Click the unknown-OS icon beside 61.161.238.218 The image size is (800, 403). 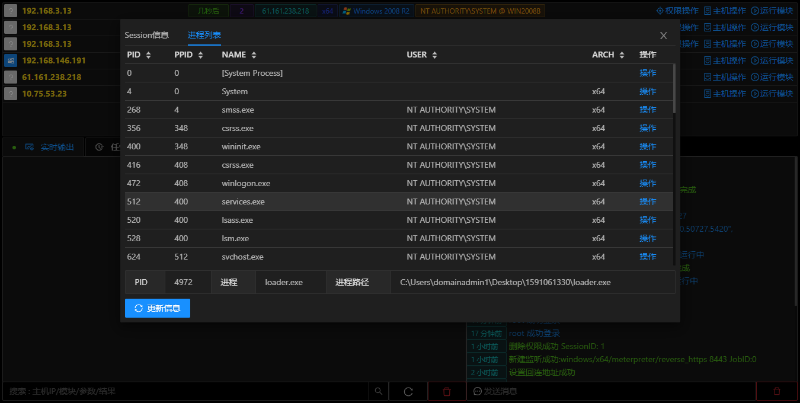coord(10,77)
